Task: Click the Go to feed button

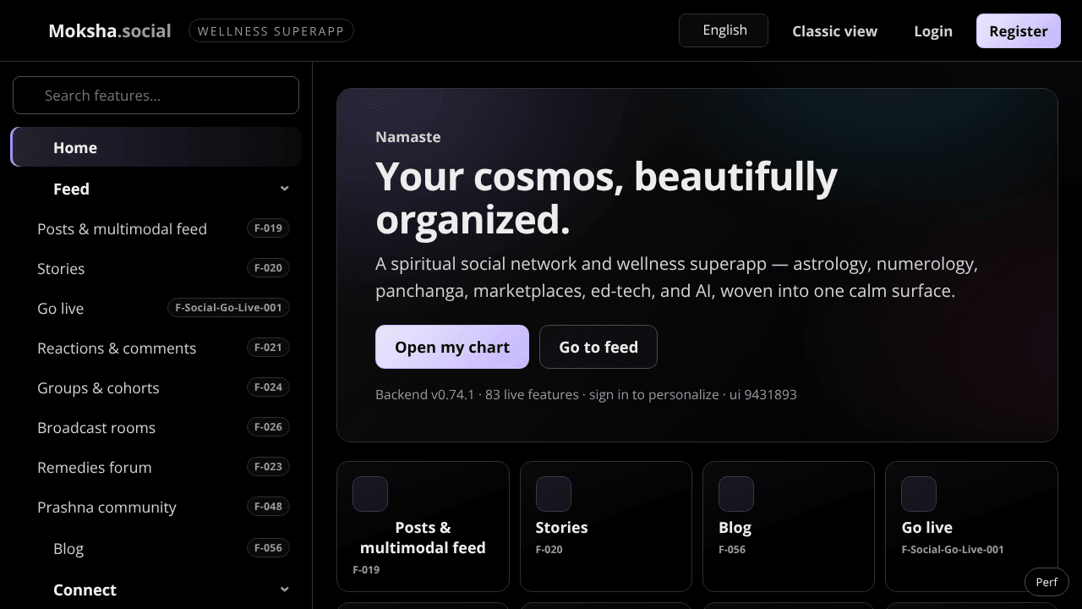Action: 598,347
